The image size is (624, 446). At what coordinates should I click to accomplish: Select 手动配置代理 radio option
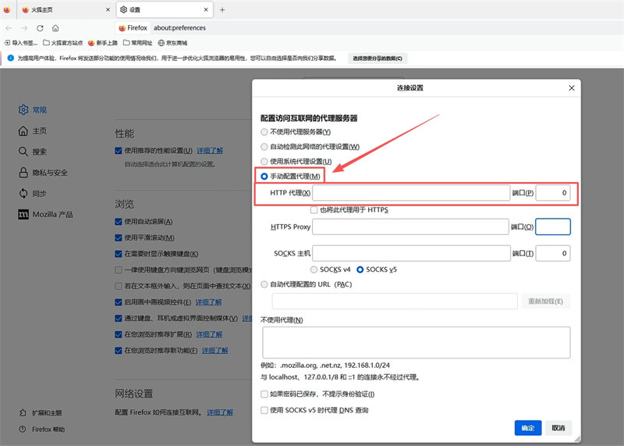coord(264,177)
